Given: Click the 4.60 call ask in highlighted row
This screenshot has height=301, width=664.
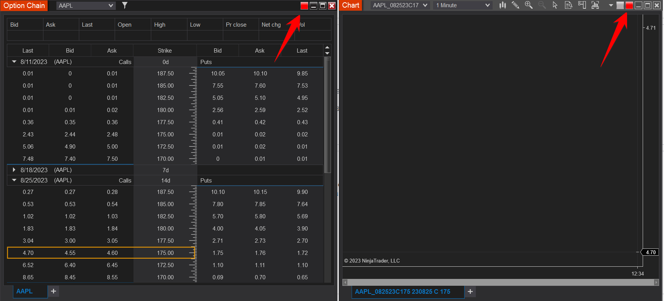Looking at the screenshot, I should (x=112, y=253).
